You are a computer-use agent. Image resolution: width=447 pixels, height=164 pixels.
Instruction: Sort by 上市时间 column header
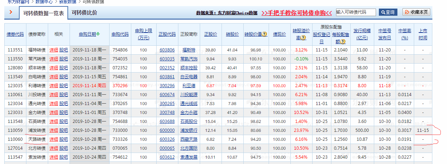click(x=423, y=34)
